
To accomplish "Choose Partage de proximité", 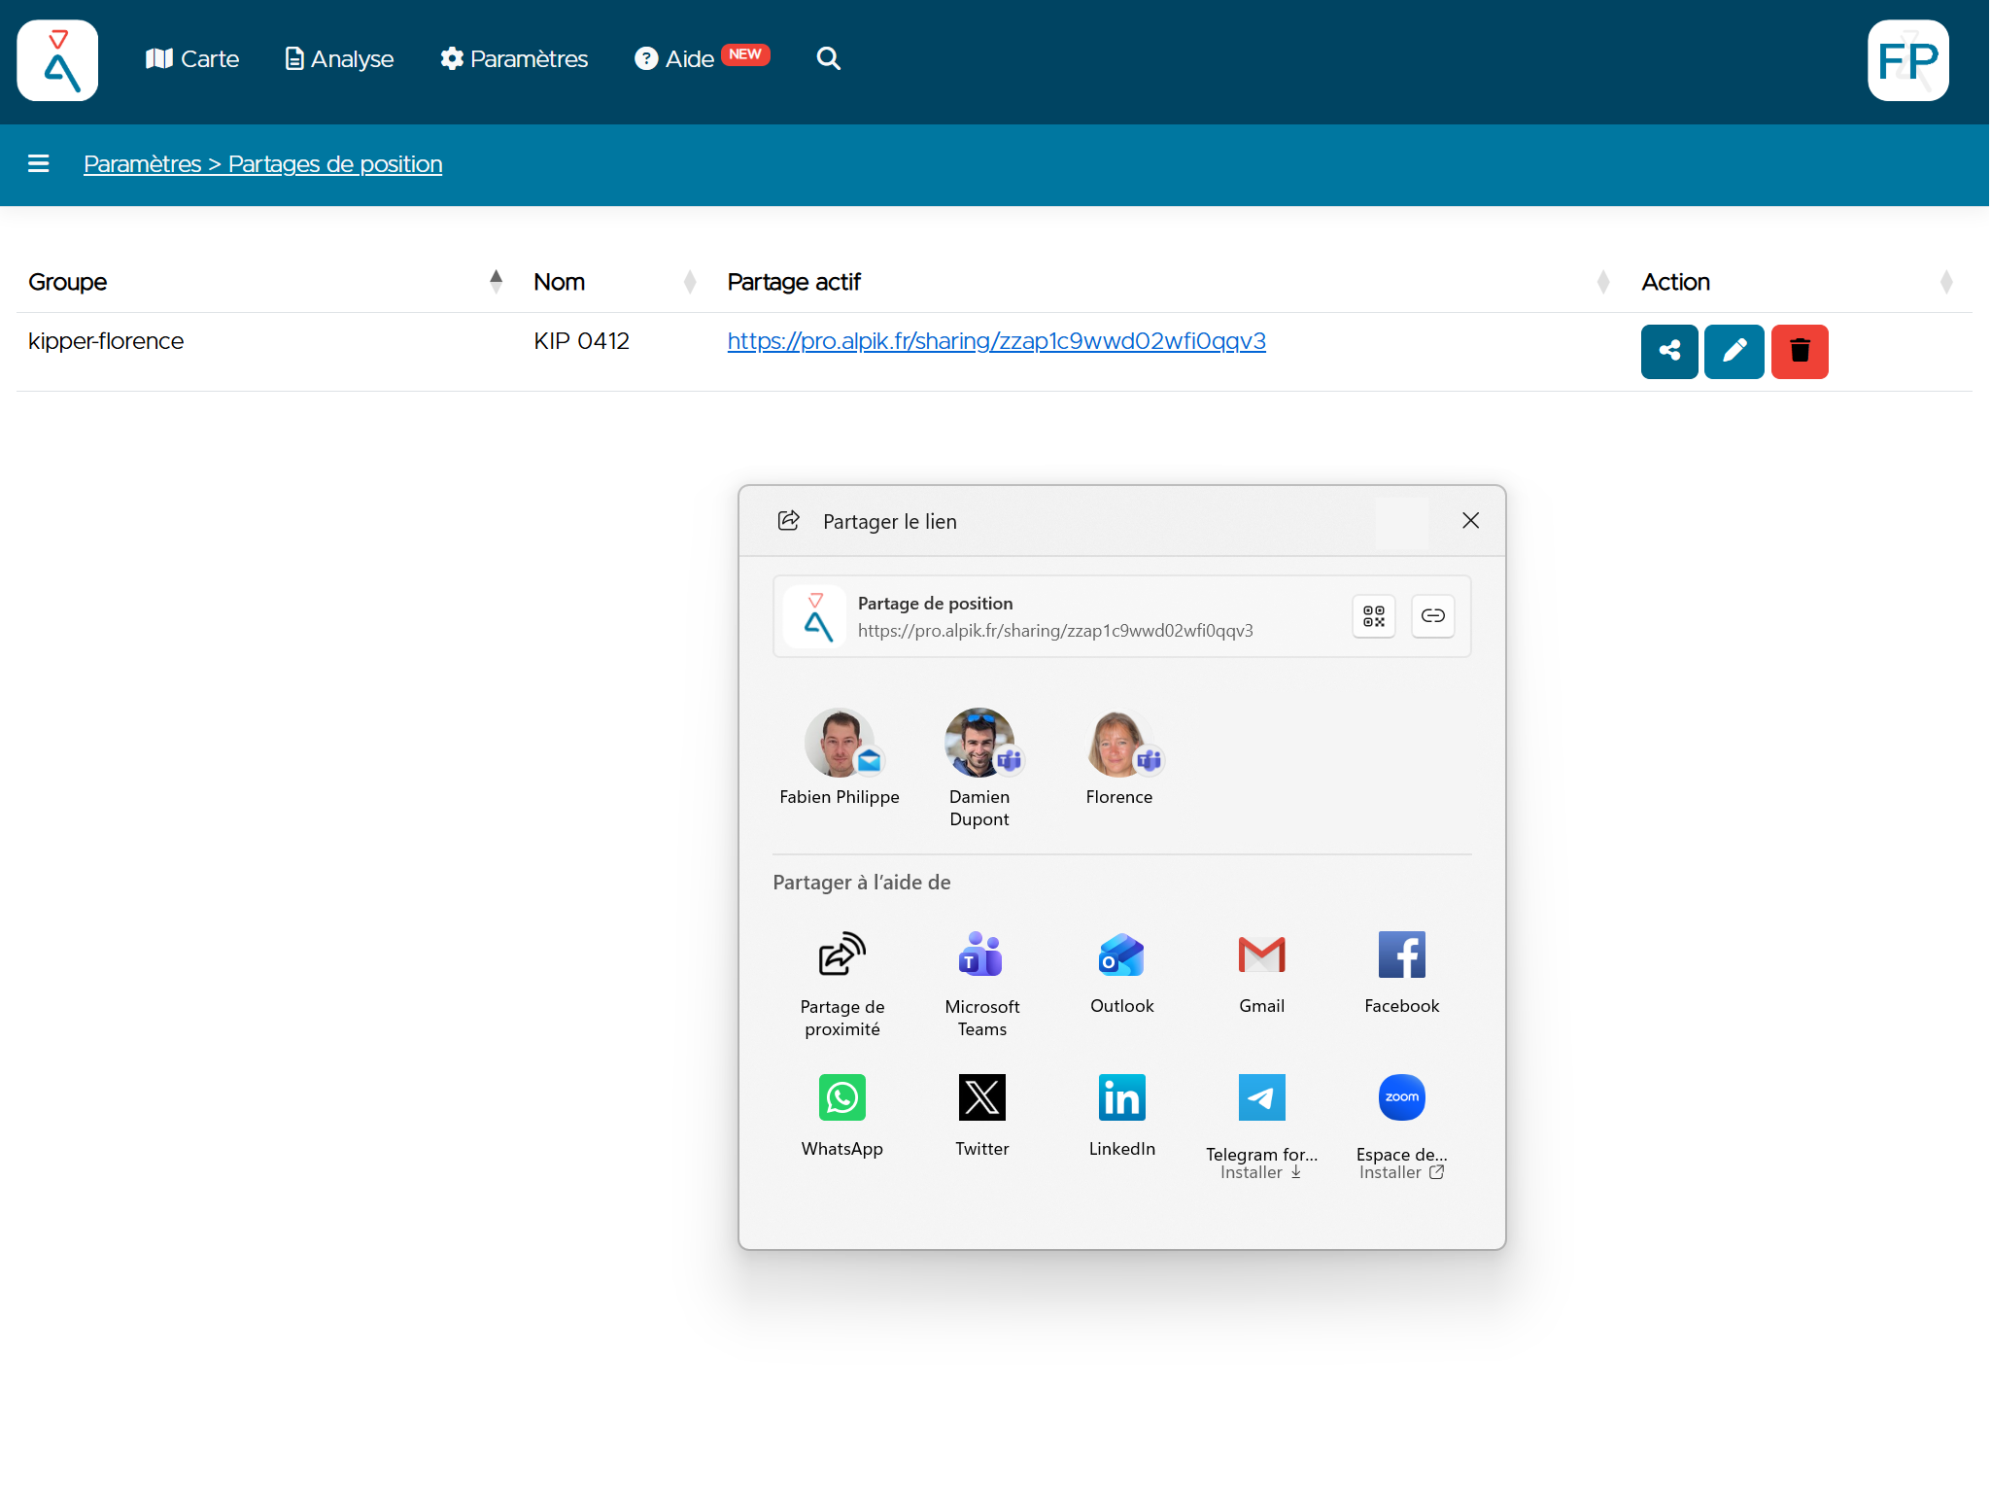I will (842, 985).
